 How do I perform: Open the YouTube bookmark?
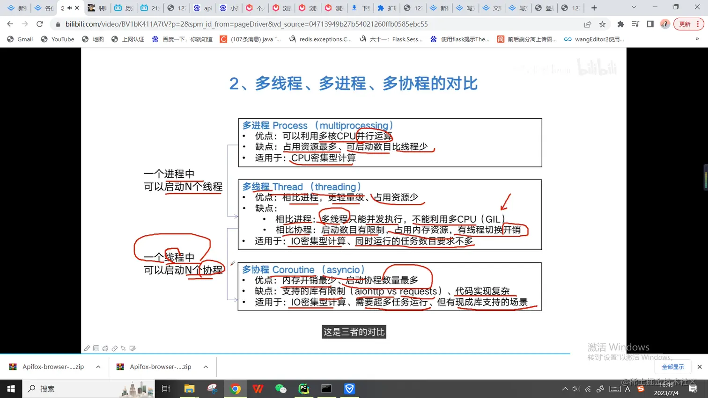(58, 39)
